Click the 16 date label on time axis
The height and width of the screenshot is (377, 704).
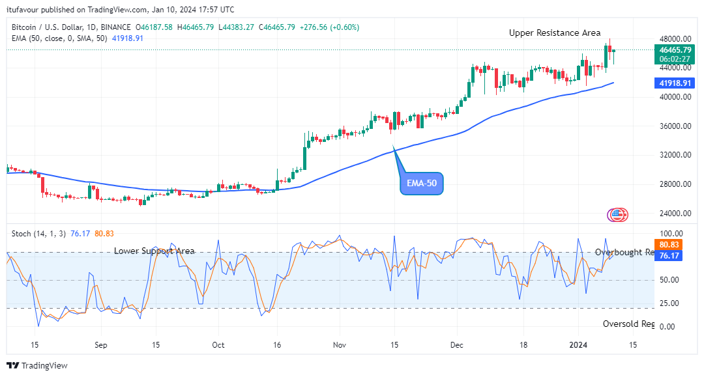[277, 344]
